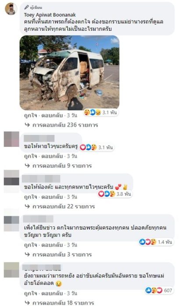Click the blurred avatar of second commenter
This screenshot has width=190, height=306.
11,139
